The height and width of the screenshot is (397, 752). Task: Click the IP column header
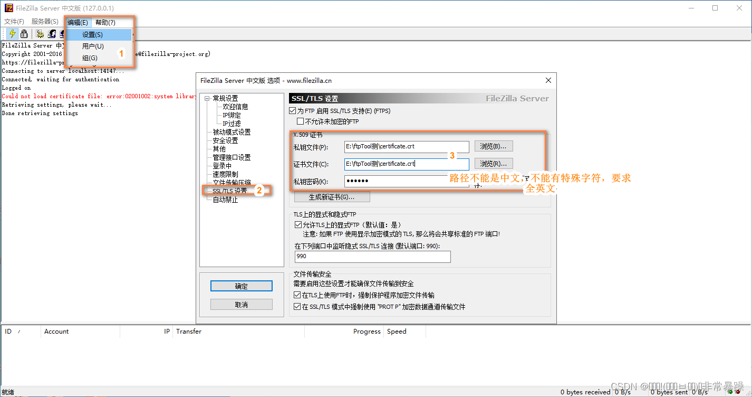147,332
